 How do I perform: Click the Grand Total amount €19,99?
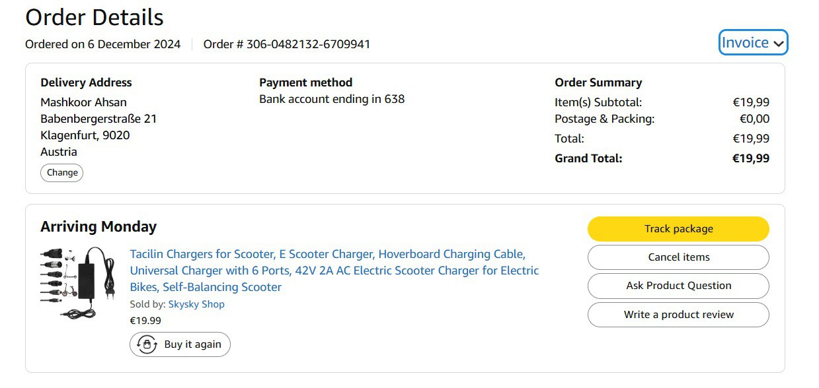pyautogui.click(x=750, y=158)
